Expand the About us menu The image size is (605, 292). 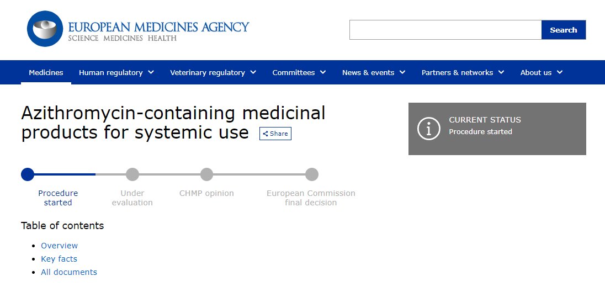[541, 72]
